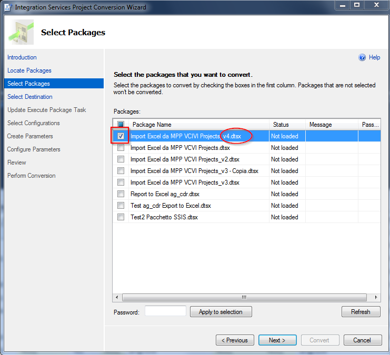Open the Create Parameters step
Image resolution: width=390 pixels, height=355 pixels.
pyautogui.click(x=30, y=136)
